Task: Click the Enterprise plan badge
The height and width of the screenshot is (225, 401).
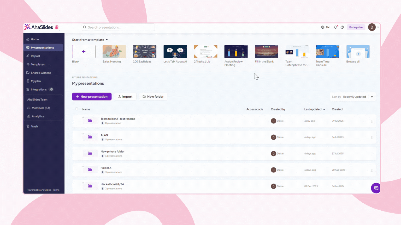Action: point(356,27)
